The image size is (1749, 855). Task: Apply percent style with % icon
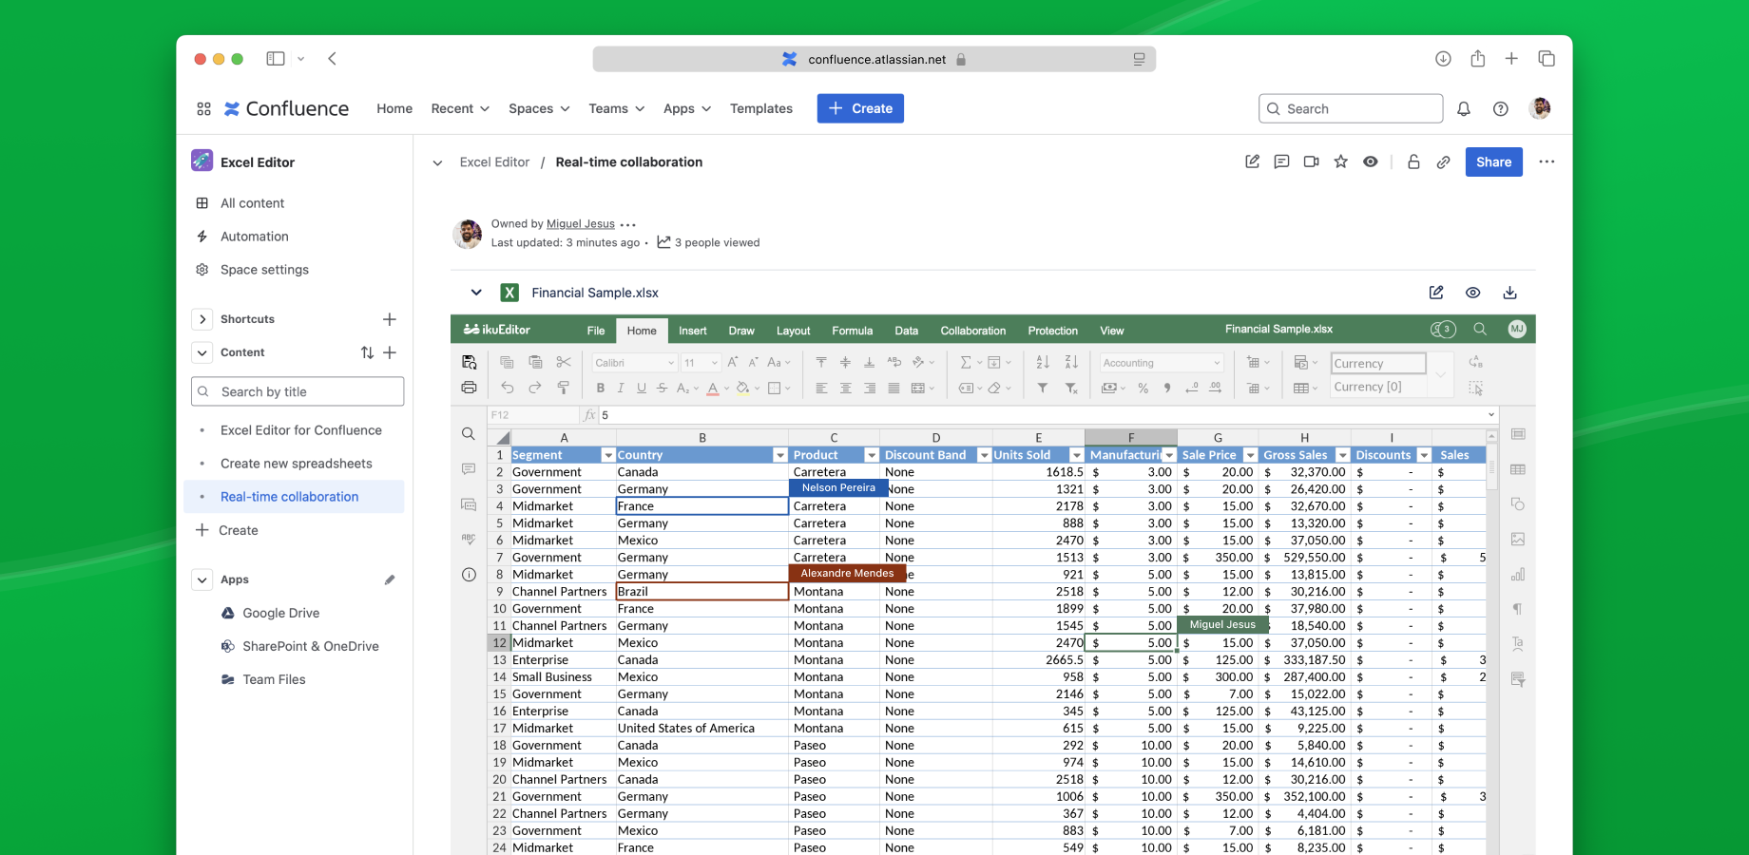pyautogui.click(x=1143, y=388)
